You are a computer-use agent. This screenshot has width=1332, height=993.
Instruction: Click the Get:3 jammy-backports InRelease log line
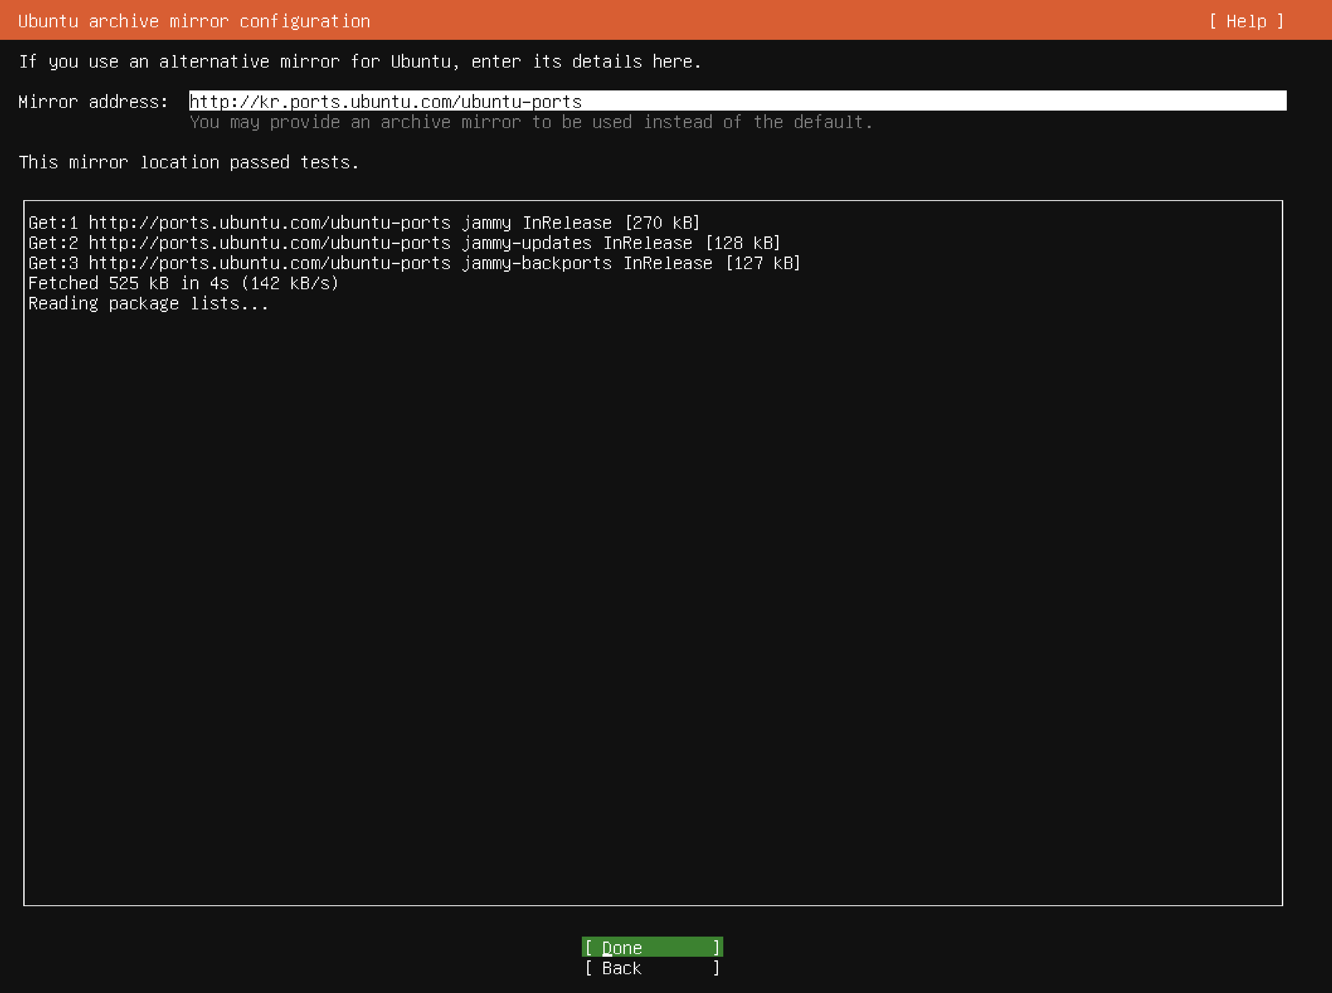[x=414, y=263]
